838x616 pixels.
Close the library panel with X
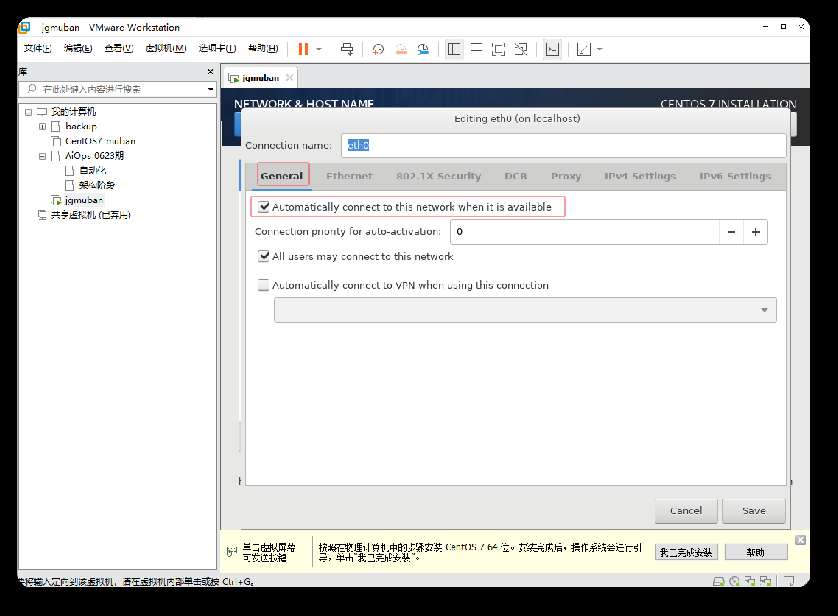coord(210,71)
